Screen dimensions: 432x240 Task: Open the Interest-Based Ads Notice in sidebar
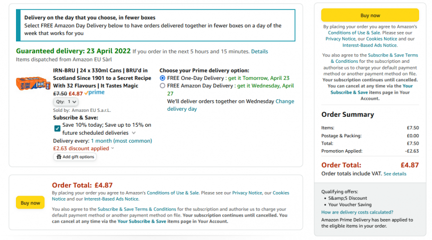point(370,45)
